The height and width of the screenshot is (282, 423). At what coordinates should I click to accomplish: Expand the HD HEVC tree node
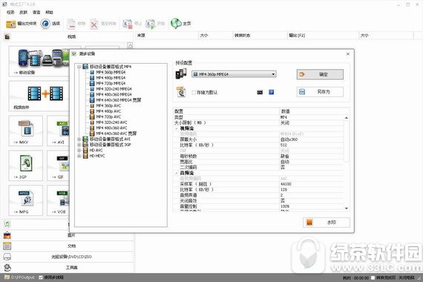[x=79, y=156]
